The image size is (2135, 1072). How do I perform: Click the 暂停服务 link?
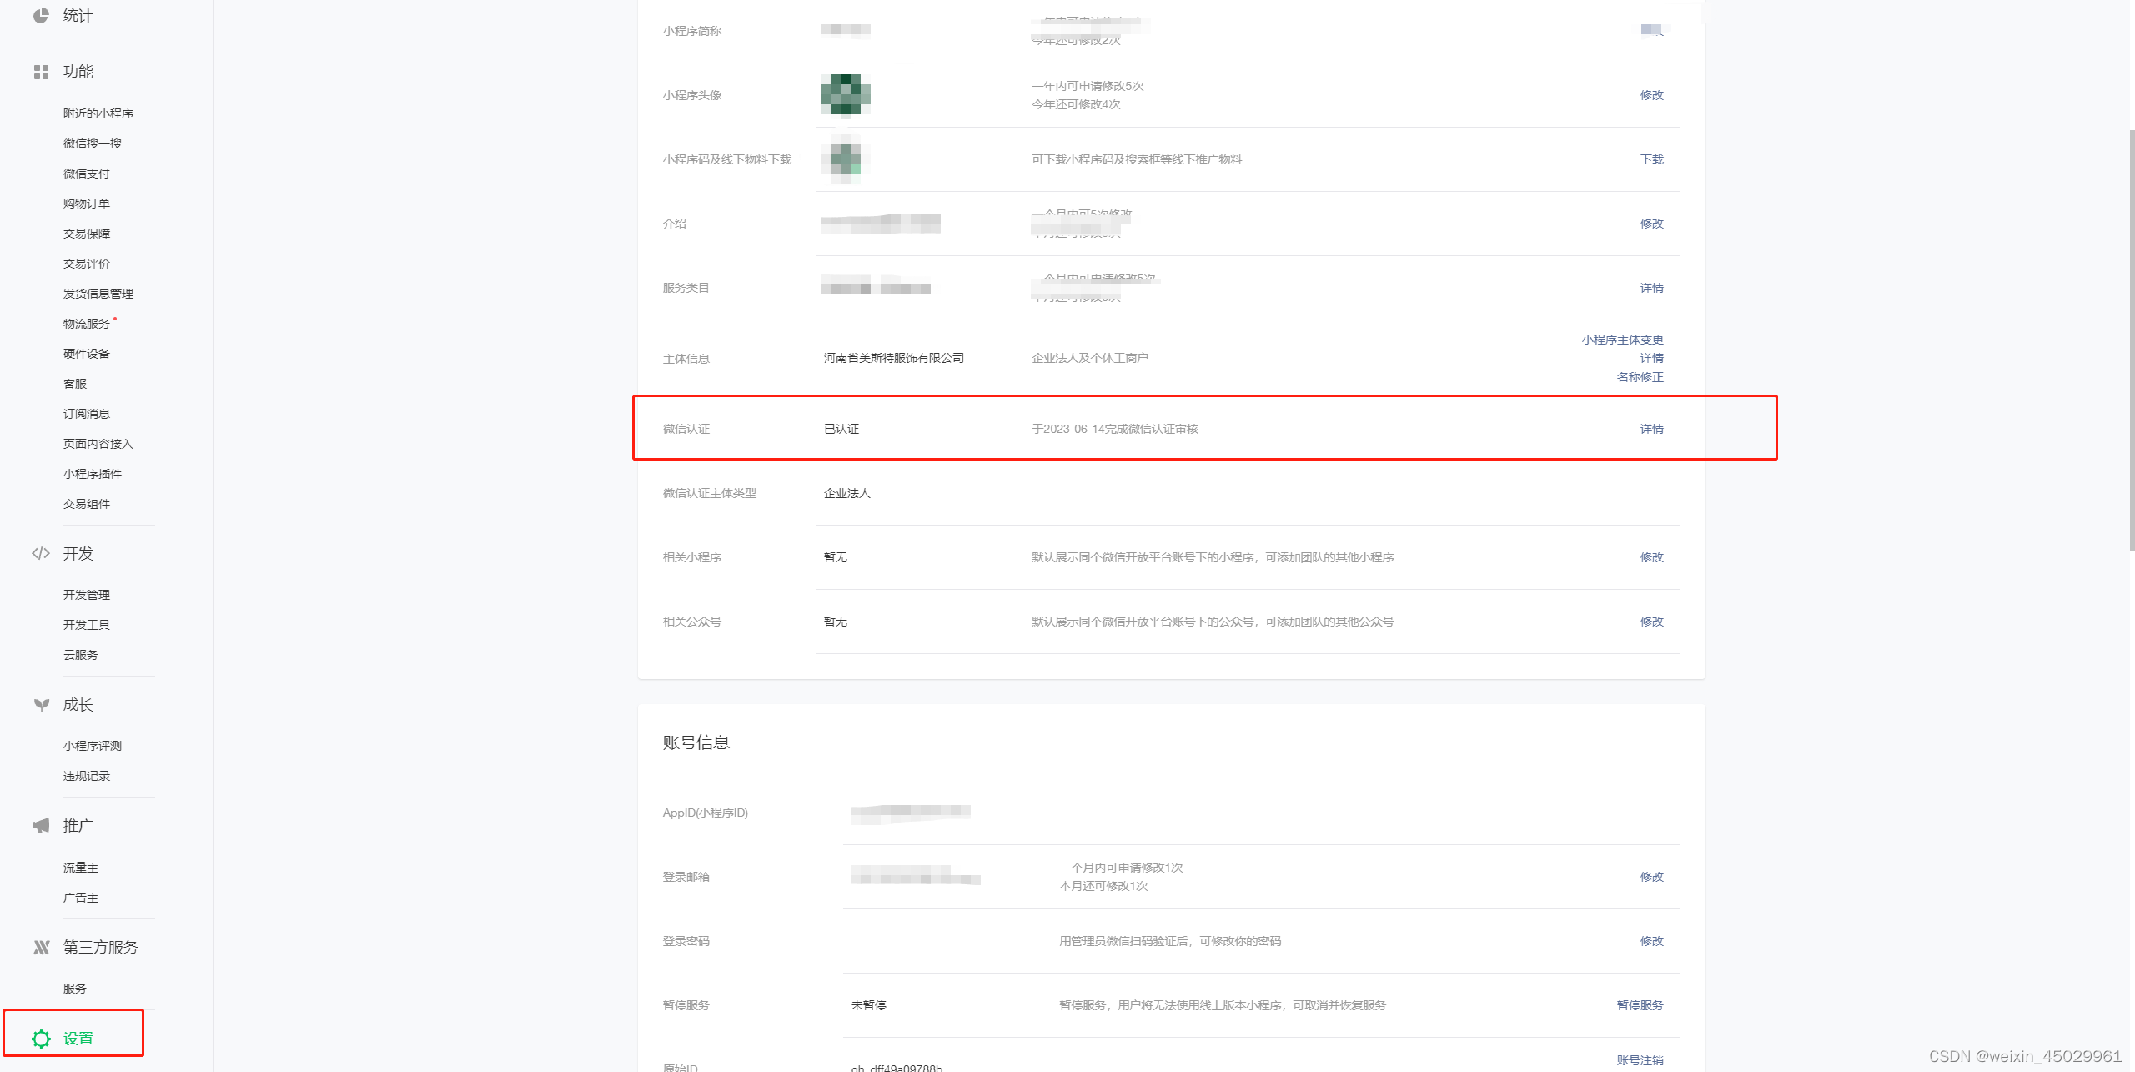[x=1640, y=1005]
